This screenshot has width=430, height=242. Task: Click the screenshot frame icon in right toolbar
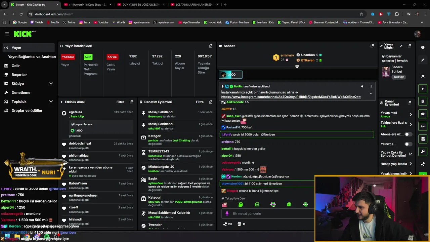click(423, 76)
